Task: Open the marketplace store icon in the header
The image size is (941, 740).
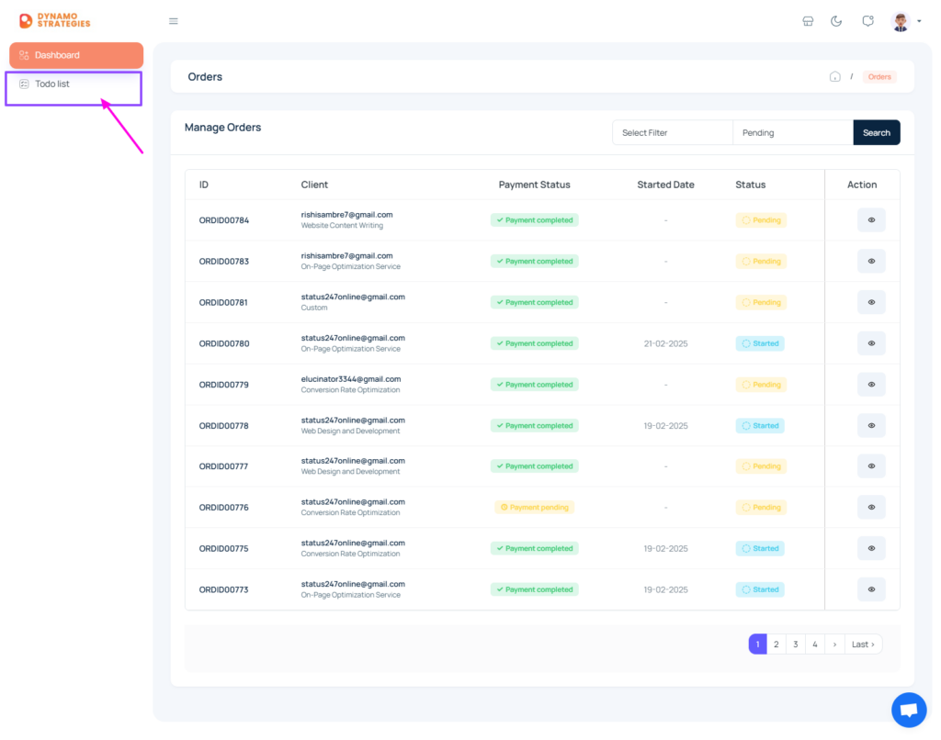Action: [808, 20]
